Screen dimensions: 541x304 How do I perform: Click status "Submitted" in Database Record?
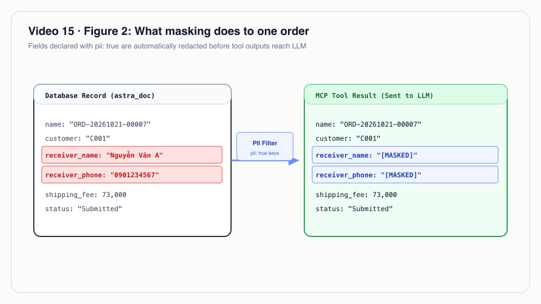[x=84, y=209]
